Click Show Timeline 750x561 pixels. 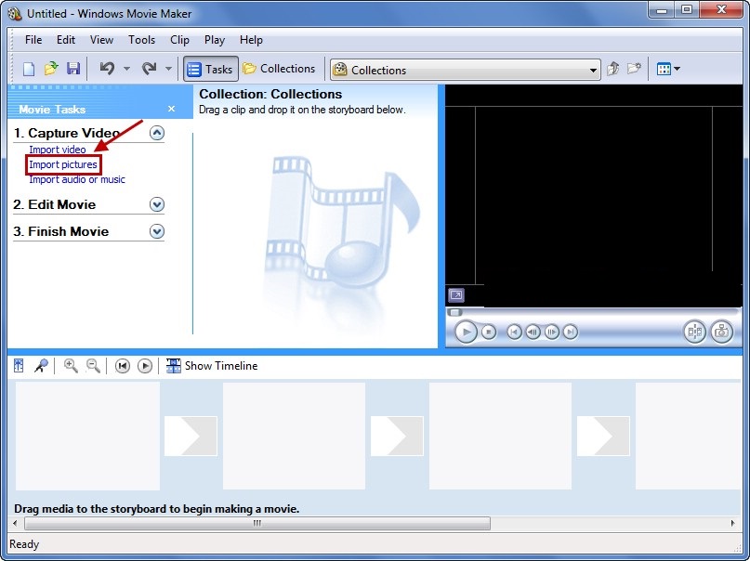[212, 366]
